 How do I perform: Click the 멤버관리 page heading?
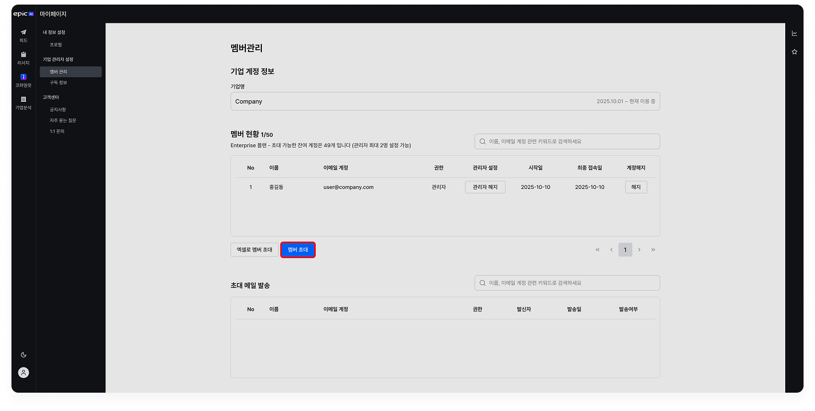coord(246,48)
